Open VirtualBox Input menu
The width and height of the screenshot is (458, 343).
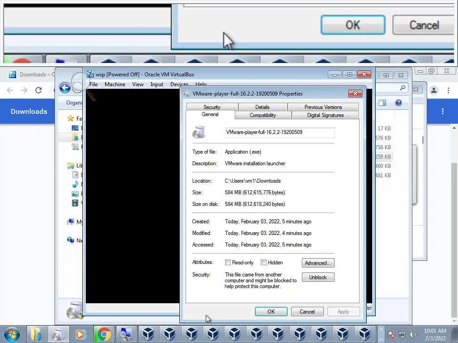(157, 84)
